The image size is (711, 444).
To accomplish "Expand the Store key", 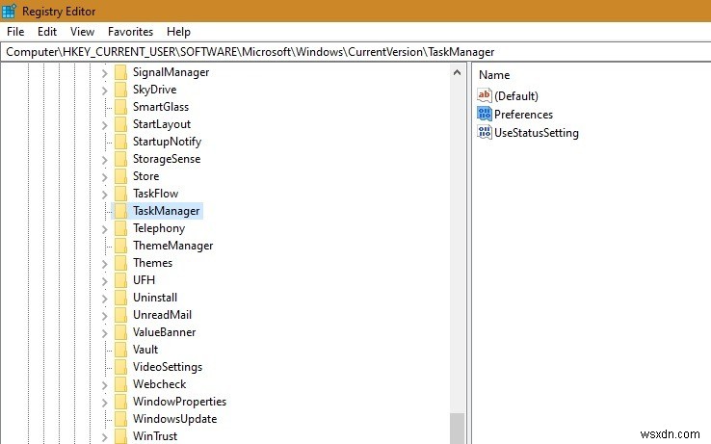I will point(104,177).
